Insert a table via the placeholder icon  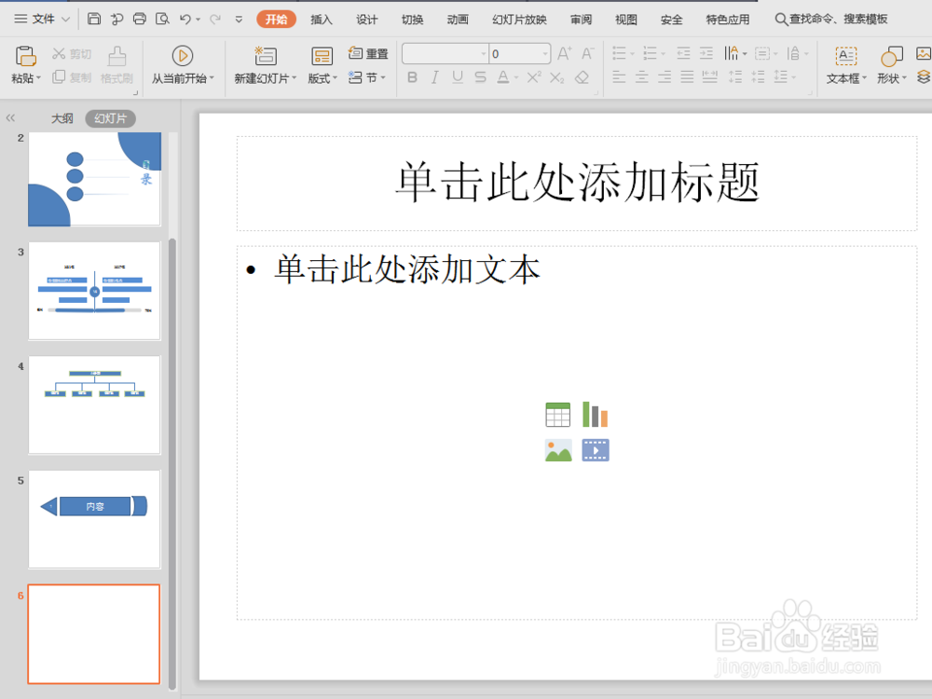557,414
